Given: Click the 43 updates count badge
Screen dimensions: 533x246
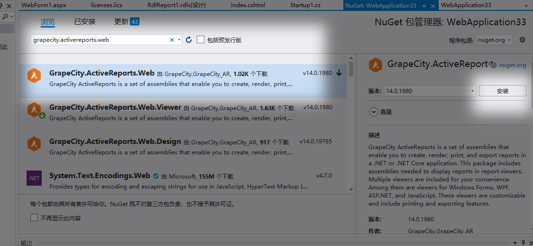Looking at the screenshot, I should coord(135,22).
